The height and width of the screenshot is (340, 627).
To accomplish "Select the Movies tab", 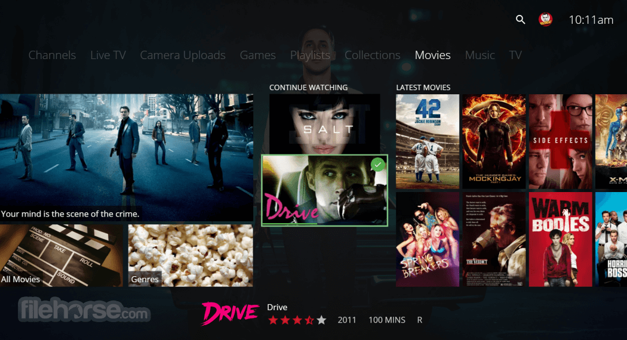I will [433, 55].
